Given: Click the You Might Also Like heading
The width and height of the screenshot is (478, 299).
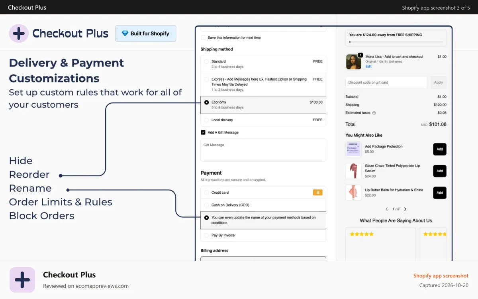Looking at the screenshot, I should 364,135.
